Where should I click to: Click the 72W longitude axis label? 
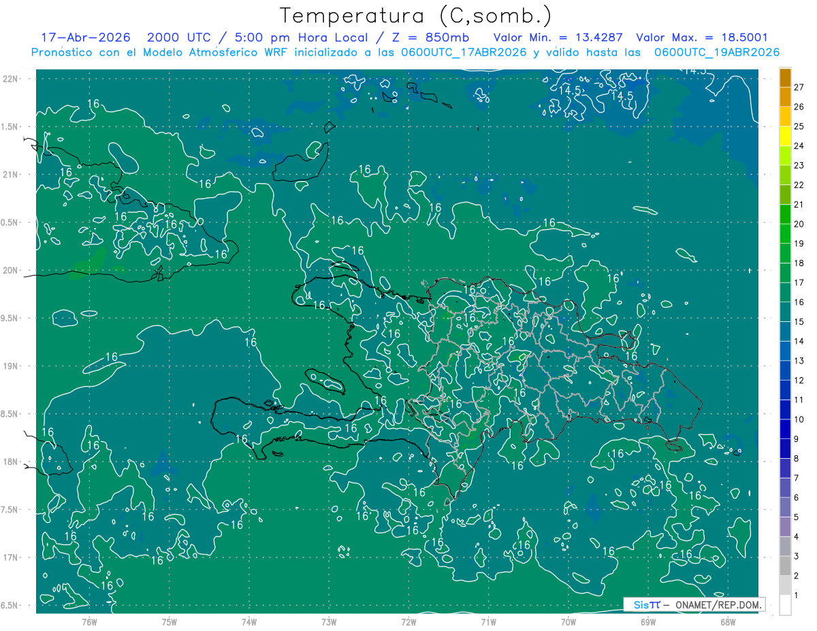click(x=408, y=621)
